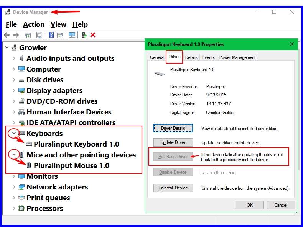Click the Display adapters icon
Image resolution: width=303 pixels, height=227 pixels.
click(x=21, y=90)
